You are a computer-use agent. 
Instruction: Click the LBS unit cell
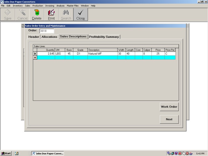[60, 54]
